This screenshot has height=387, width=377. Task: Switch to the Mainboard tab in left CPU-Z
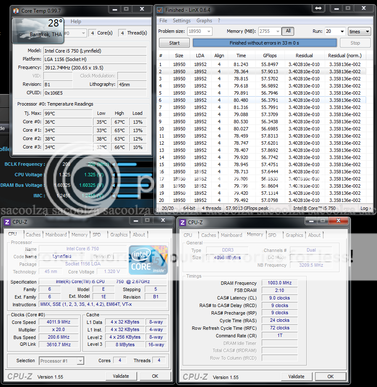(x=56, y=235)
